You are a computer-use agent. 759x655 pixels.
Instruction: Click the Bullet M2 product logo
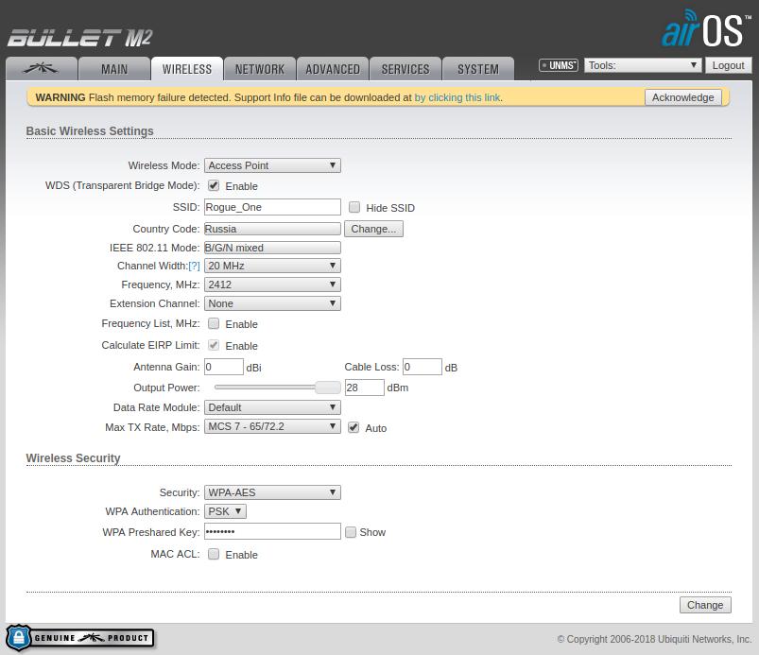79,38
